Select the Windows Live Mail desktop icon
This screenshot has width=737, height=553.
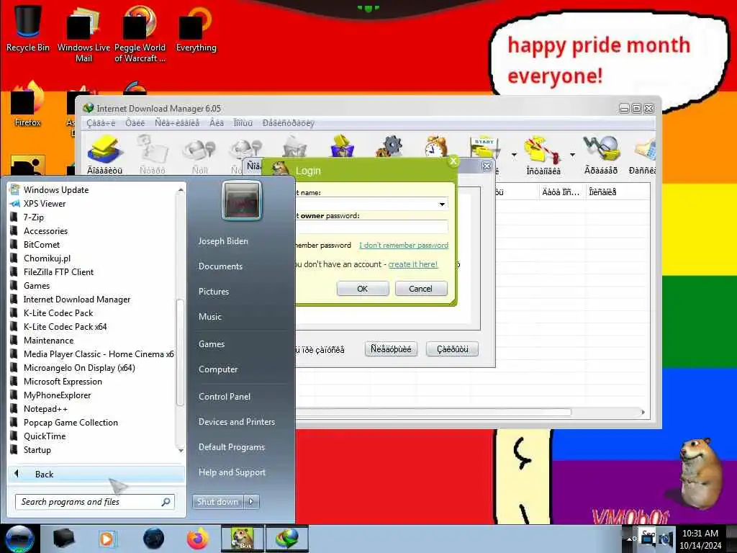83,24
